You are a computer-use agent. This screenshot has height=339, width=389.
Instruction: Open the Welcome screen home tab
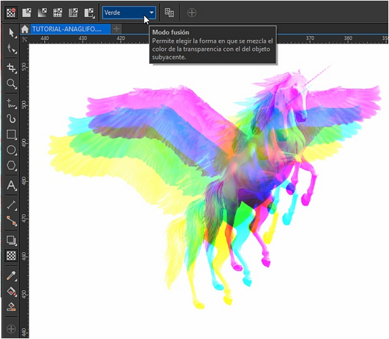click(x=24, y=29)
